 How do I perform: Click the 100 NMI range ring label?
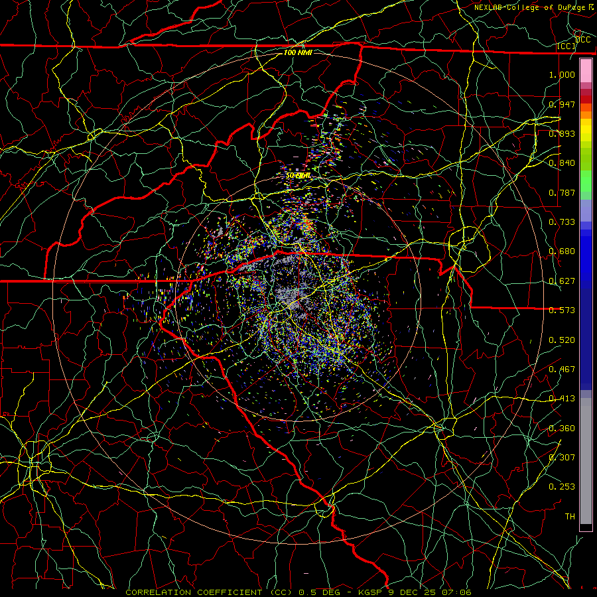[298, 52]
